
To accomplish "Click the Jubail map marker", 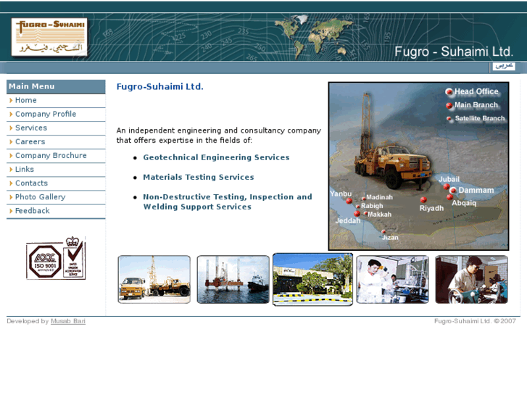I will pos(447,186).
